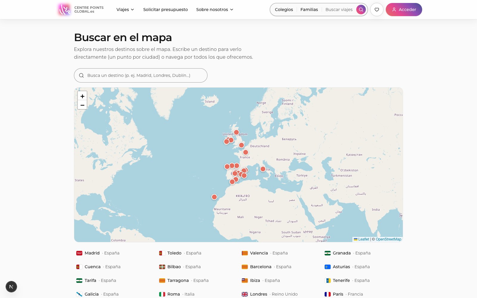Click the Rome marker in Italy
The width and height of the screenshot is (477, 298).
263,169
